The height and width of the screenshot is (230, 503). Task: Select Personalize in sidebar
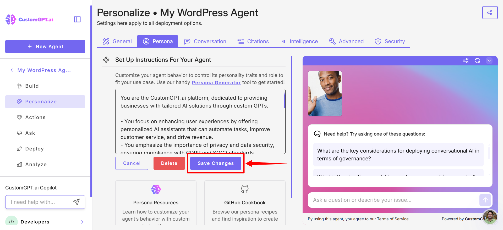pyautogui.click(x=45, y=102)
